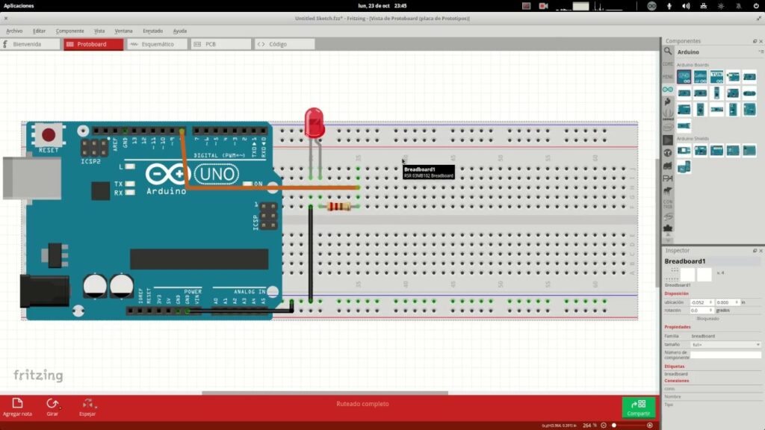Click the Espejar flip button
The height and width of the screenshot is (430, 765).
click(88, 407)
